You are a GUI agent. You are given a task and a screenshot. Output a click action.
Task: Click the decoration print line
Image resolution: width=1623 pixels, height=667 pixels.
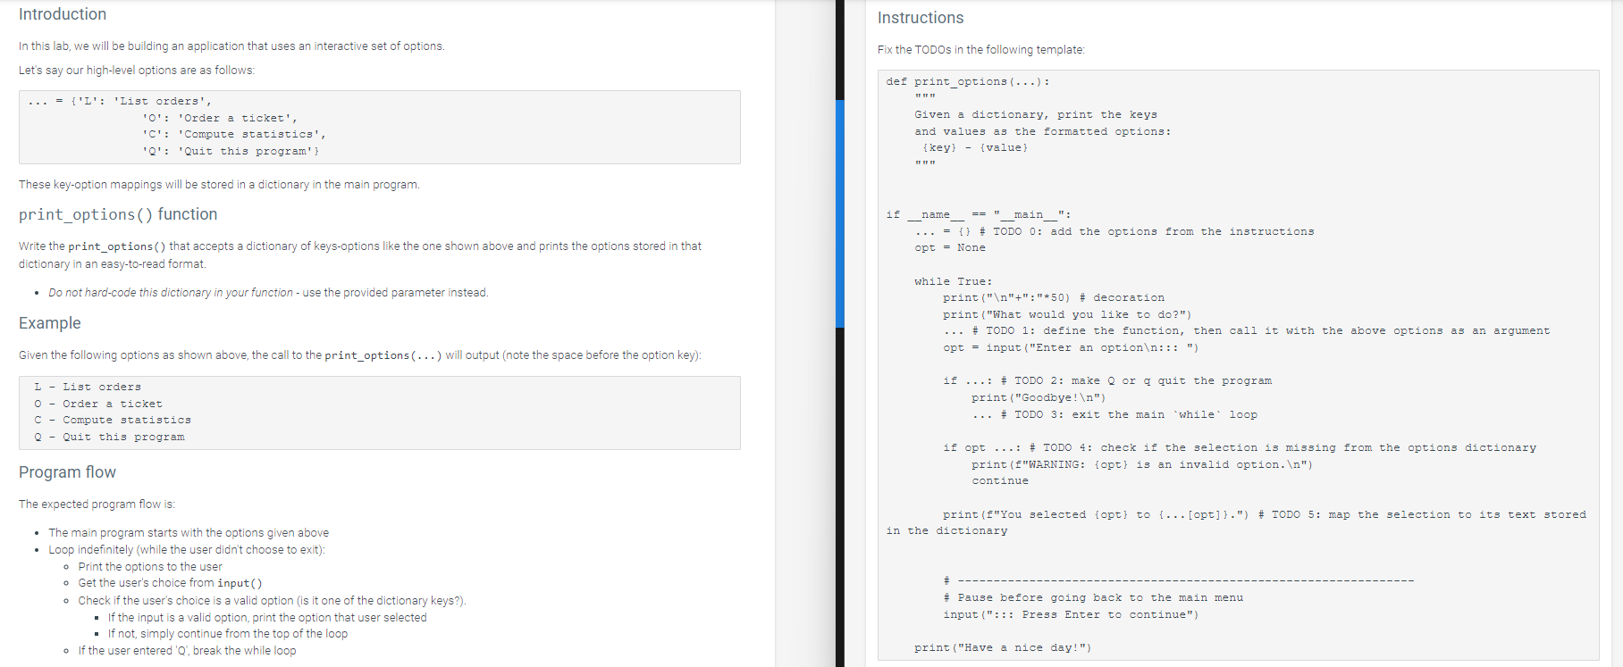coord(1054,297)
